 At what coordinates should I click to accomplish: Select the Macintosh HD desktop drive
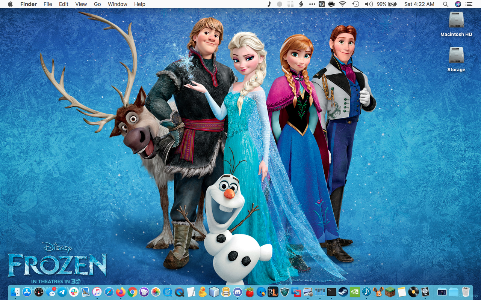pos(456,24)
